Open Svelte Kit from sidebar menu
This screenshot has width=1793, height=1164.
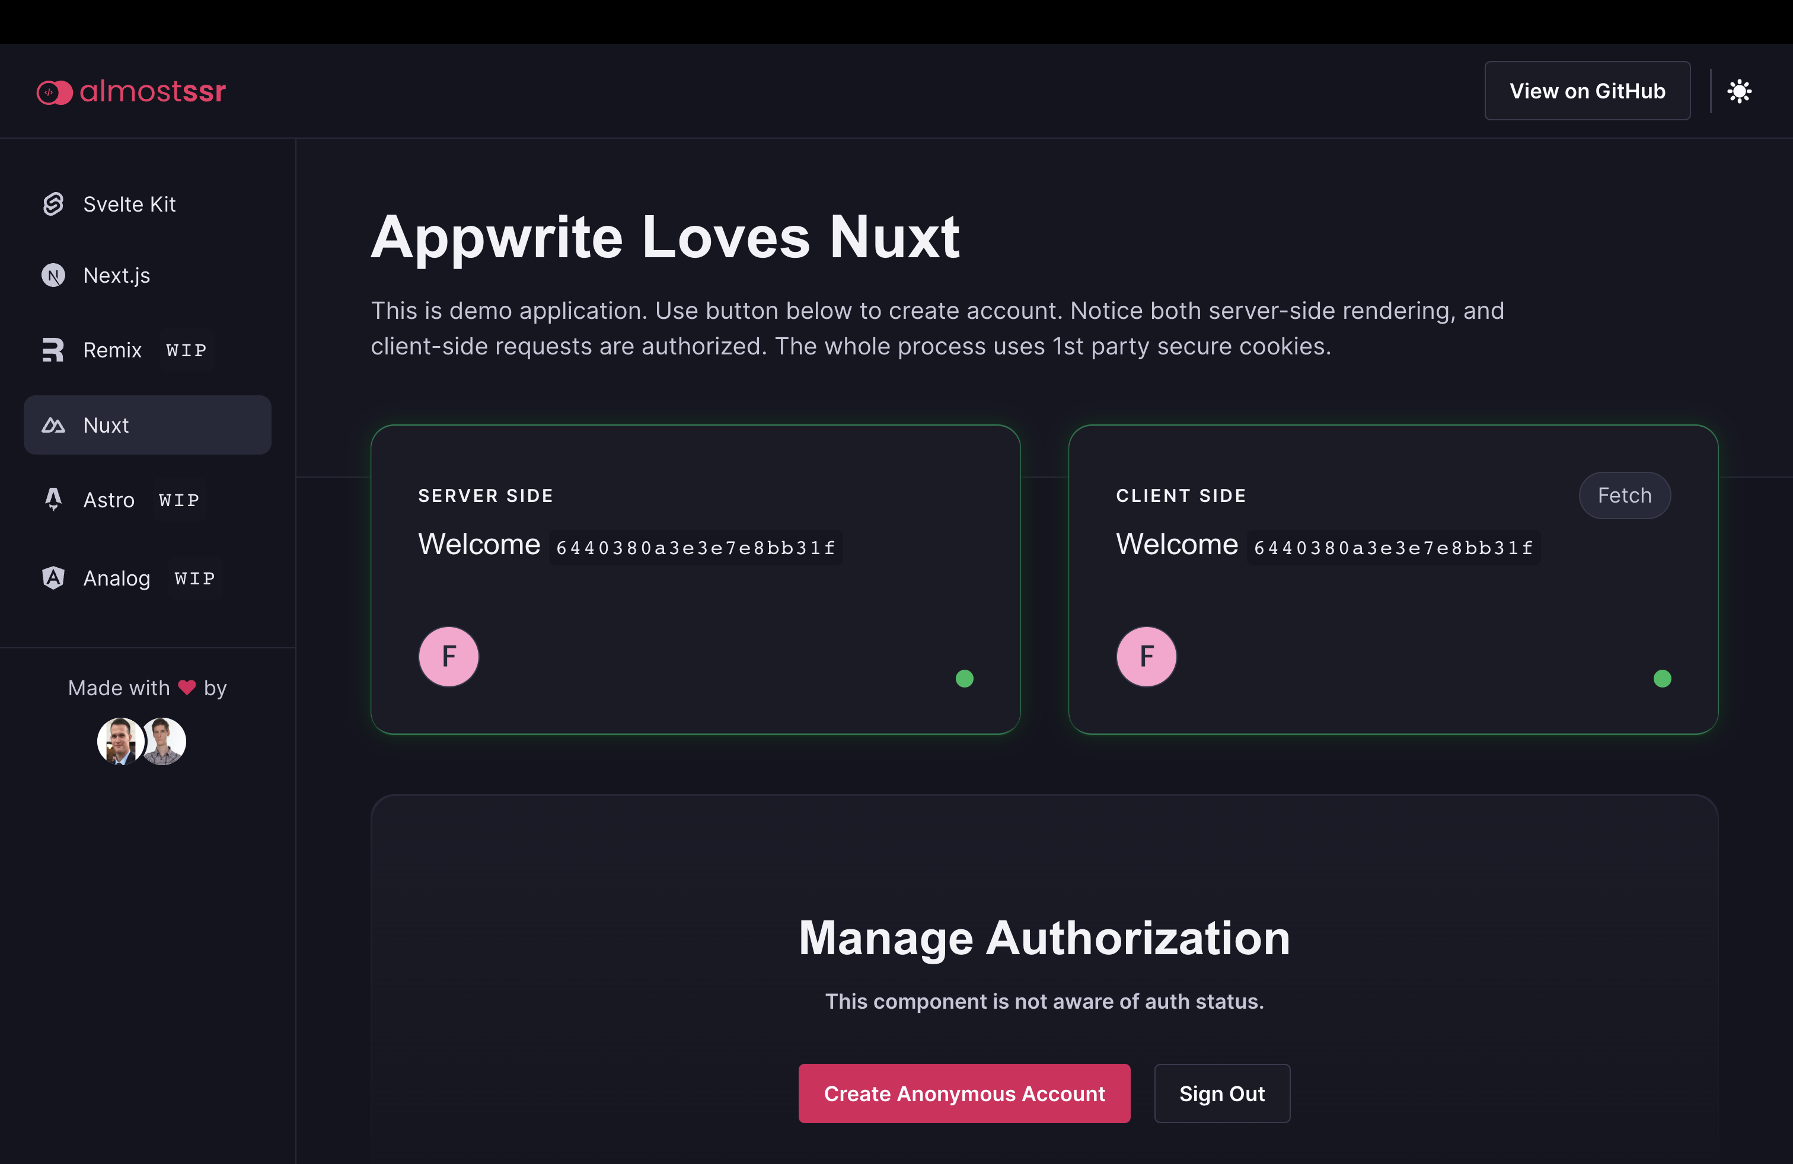point(129,204)
